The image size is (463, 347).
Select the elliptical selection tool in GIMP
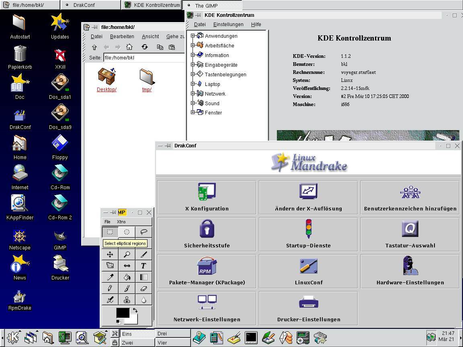[x=127, y=232]
